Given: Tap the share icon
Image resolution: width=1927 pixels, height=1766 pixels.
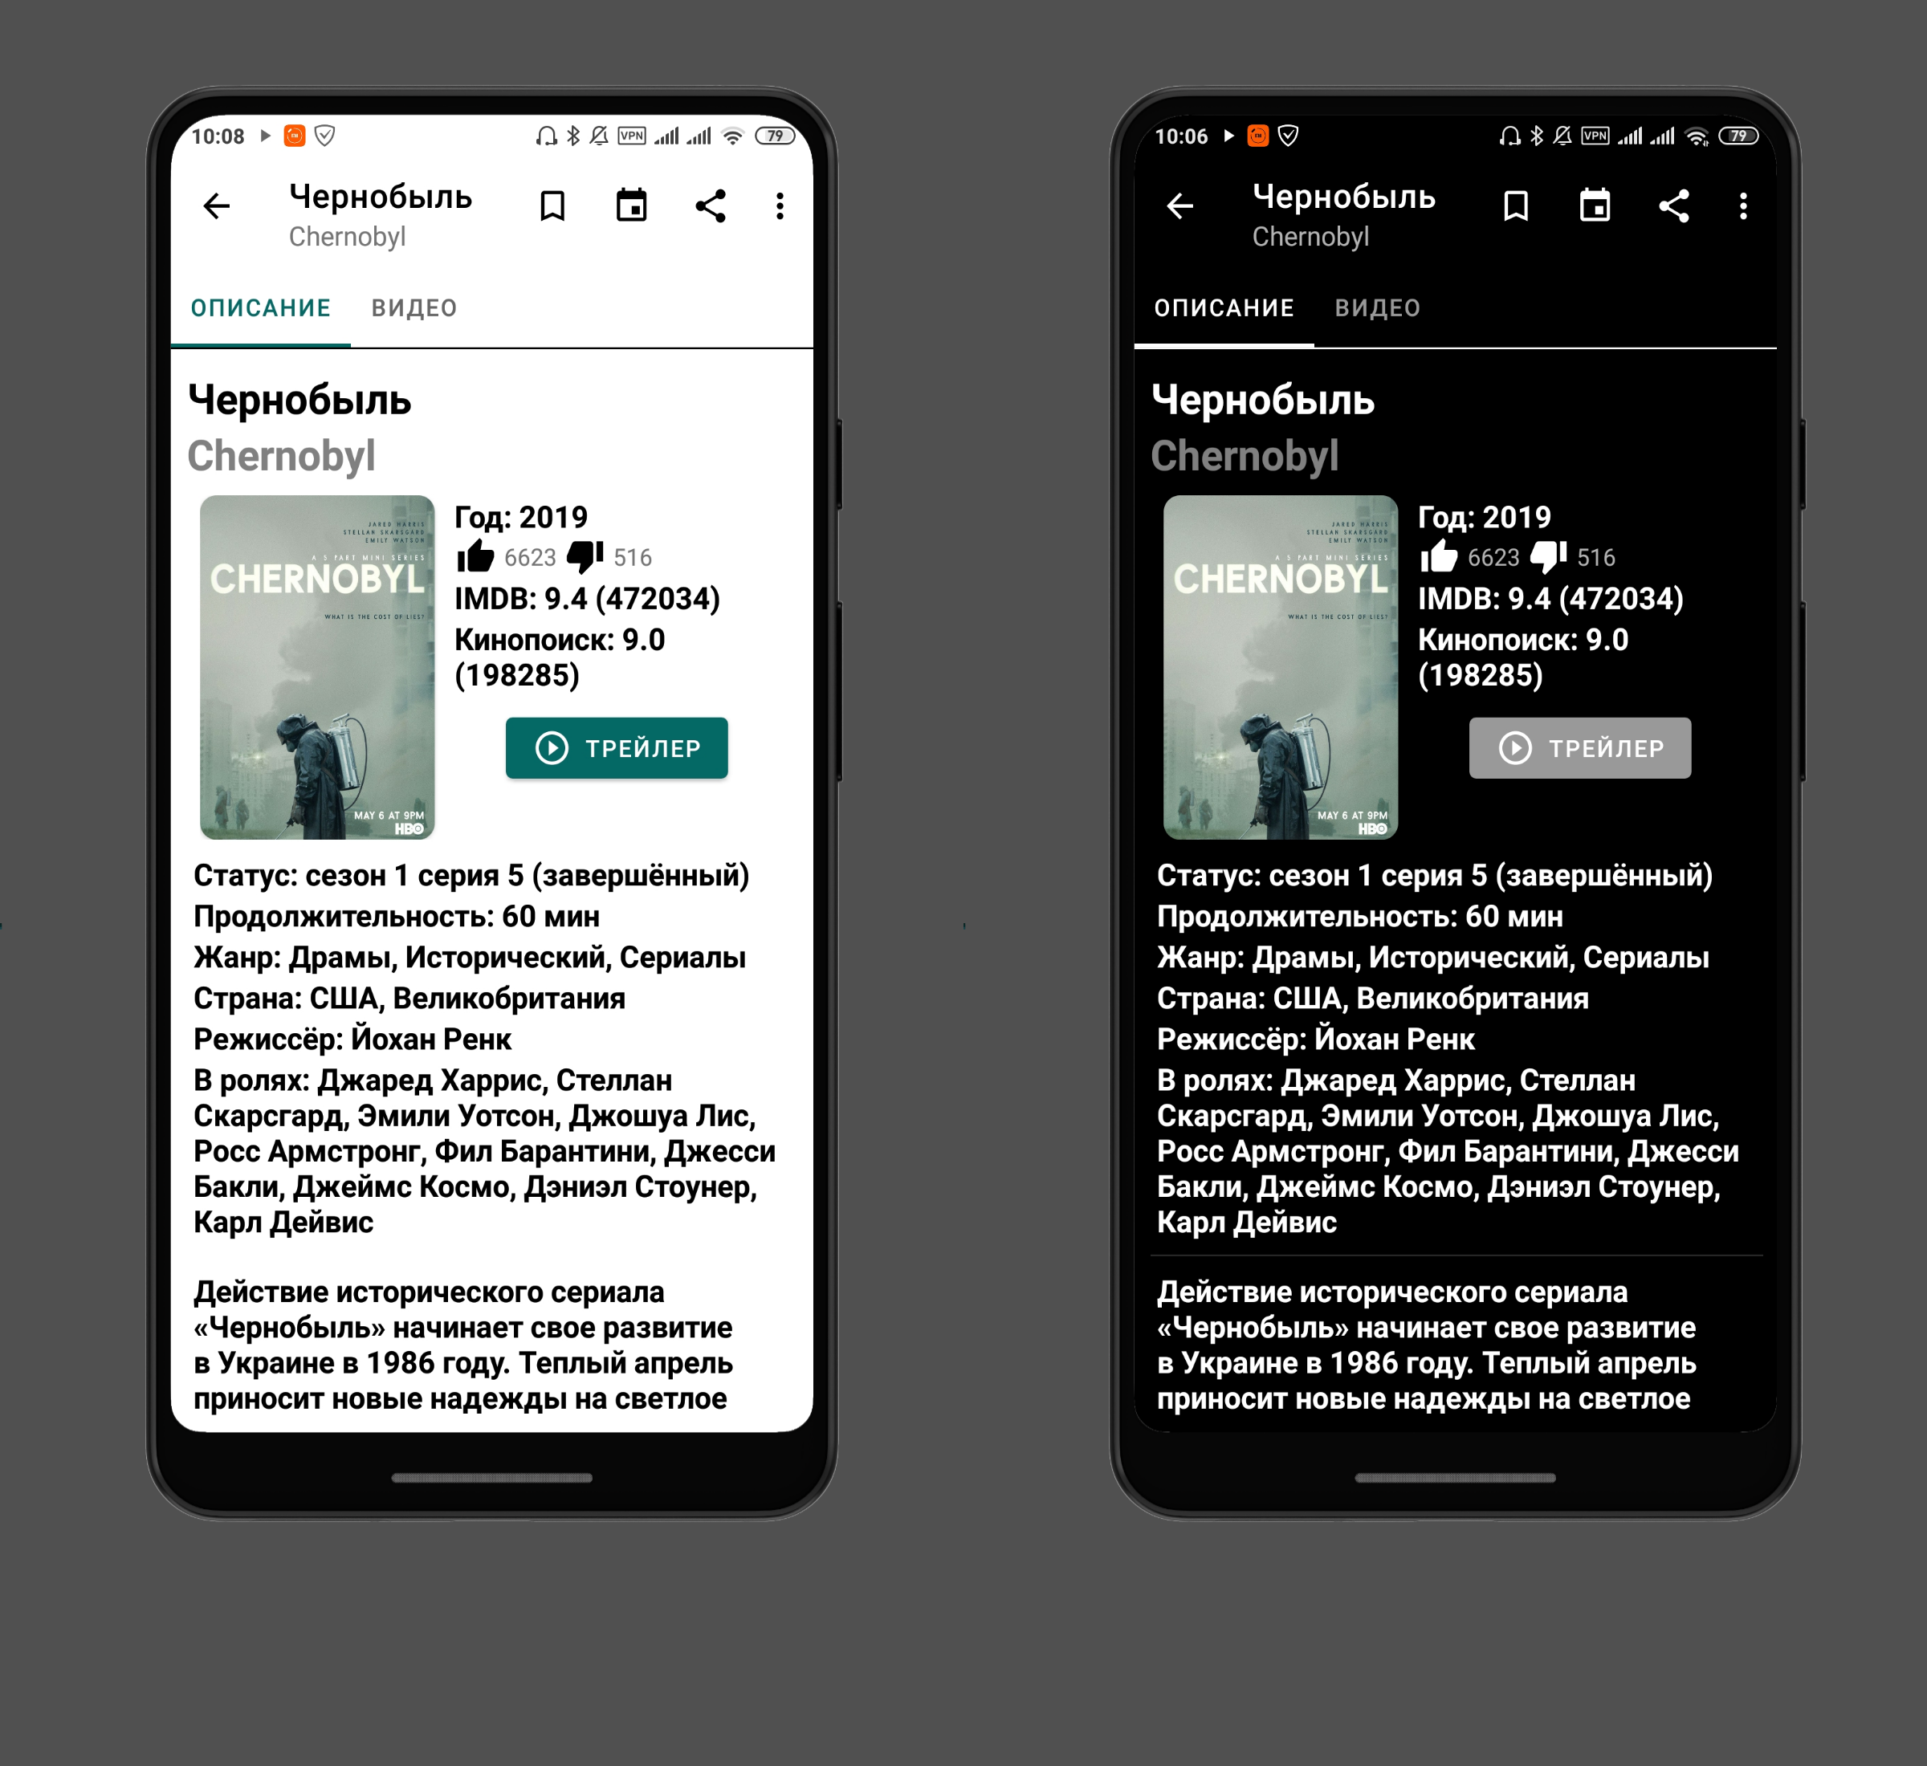Looking at the screenshot, I should coord(710,203).
